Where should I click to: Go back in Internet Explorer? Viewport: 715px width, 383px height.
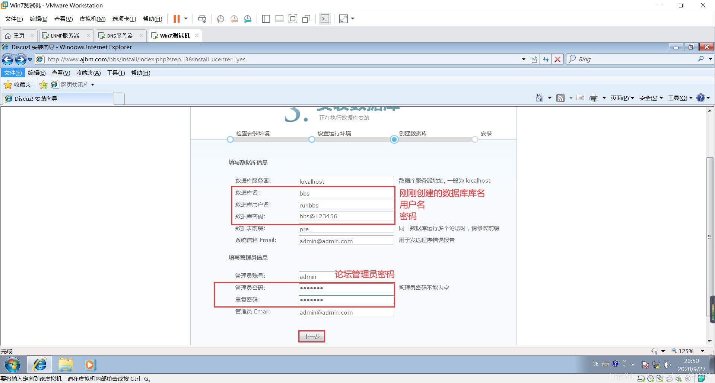[7, 59]
